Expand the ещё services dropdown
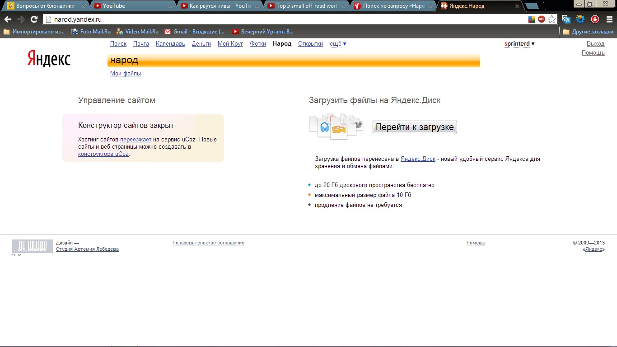The width and height of the screenshot is (617, 347). (x=338, y=44)
